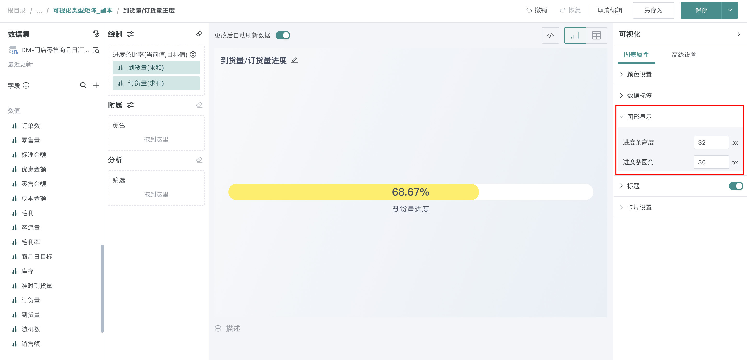The height and width of the screenshot is (360, 747).
Task: Edit chart title with pencil icon
Action: point(294,60)
